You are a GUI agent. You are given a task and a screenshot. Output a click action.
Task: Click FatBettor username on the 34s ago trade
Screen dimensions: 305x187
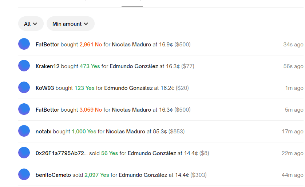(x=47, y=45)
